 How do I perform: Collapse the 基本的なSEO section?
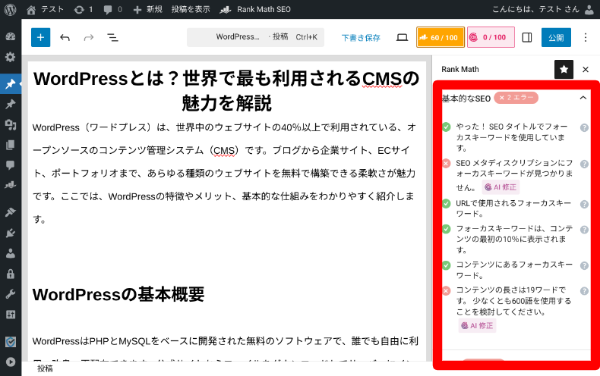click(583, 98)
